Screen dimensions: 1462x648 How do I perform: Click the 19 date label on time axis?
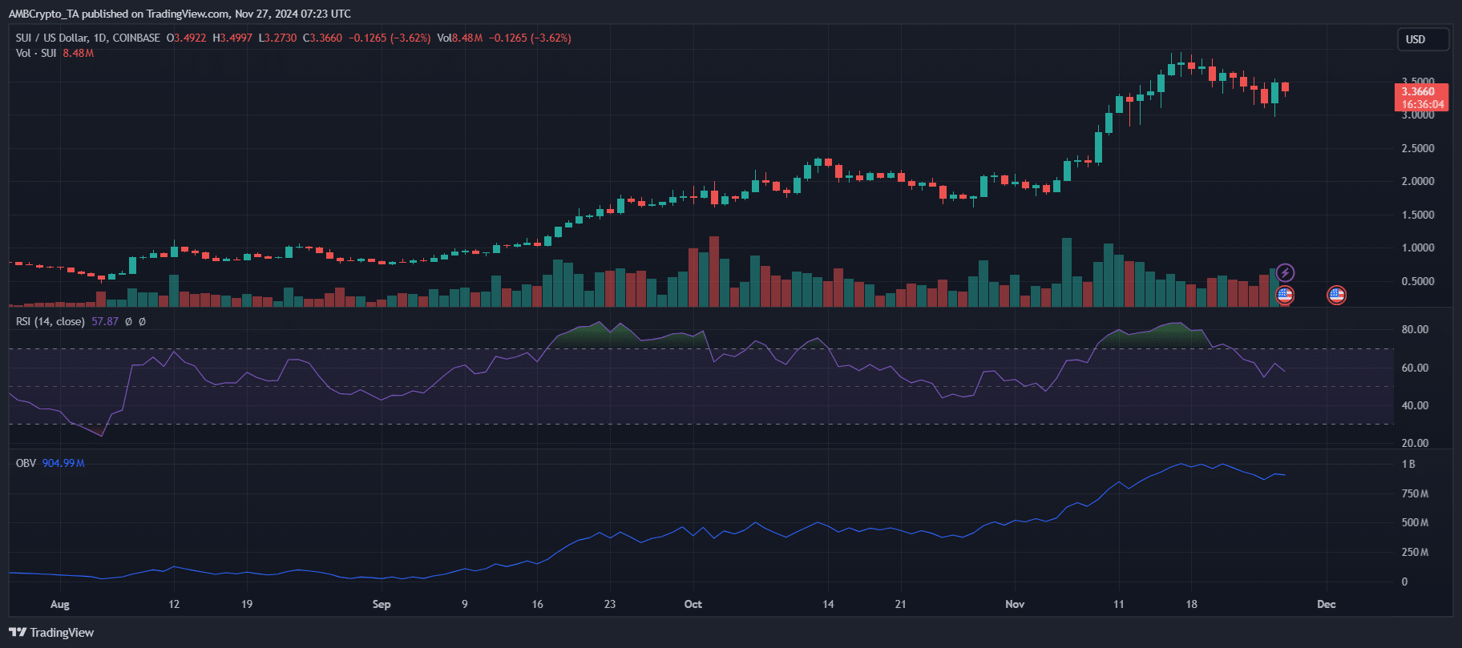point(247,604)
